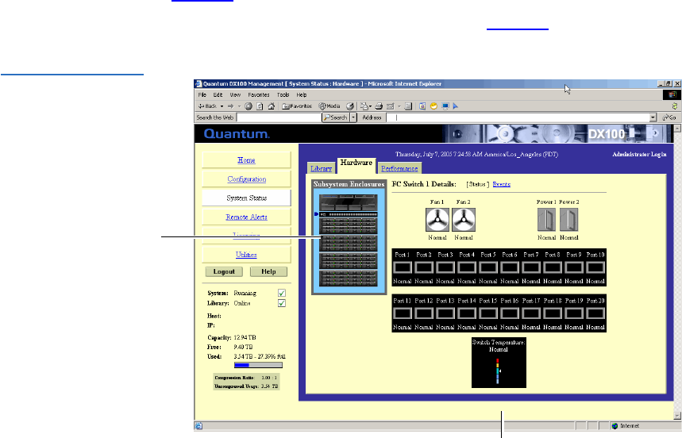Switch to the Library tab

coord(322,168)
